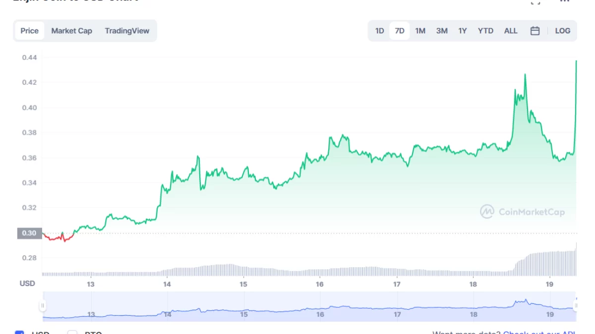Toggle the LOG scale button
Image resolution: width=595 pixels, height=334 pixels.
pos(562,31)
